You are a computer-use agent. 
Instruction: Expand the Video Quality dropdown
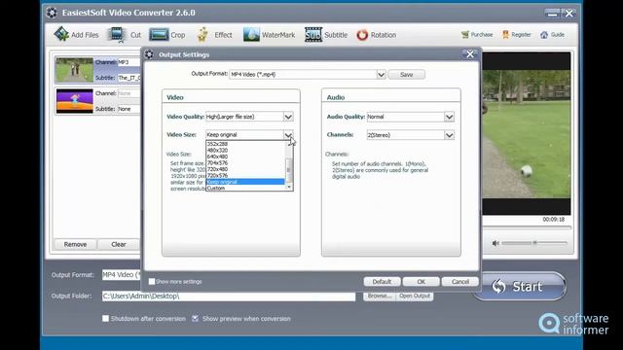(x=288, y=117)
